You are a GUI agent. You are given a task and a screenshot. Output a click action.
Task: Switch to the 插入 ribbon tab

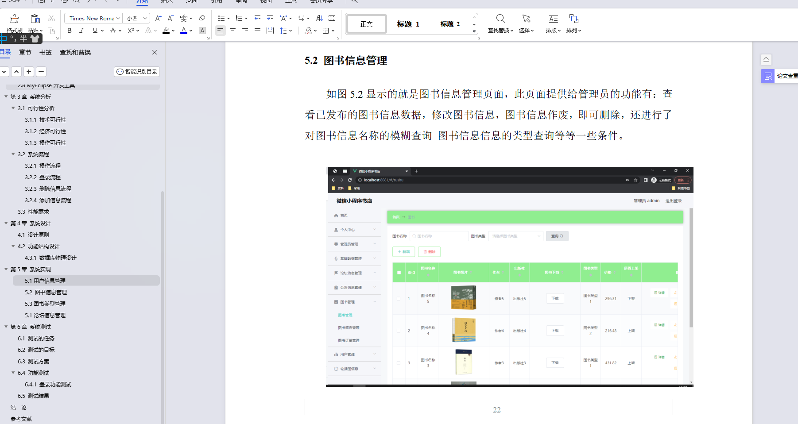[166, 1]
